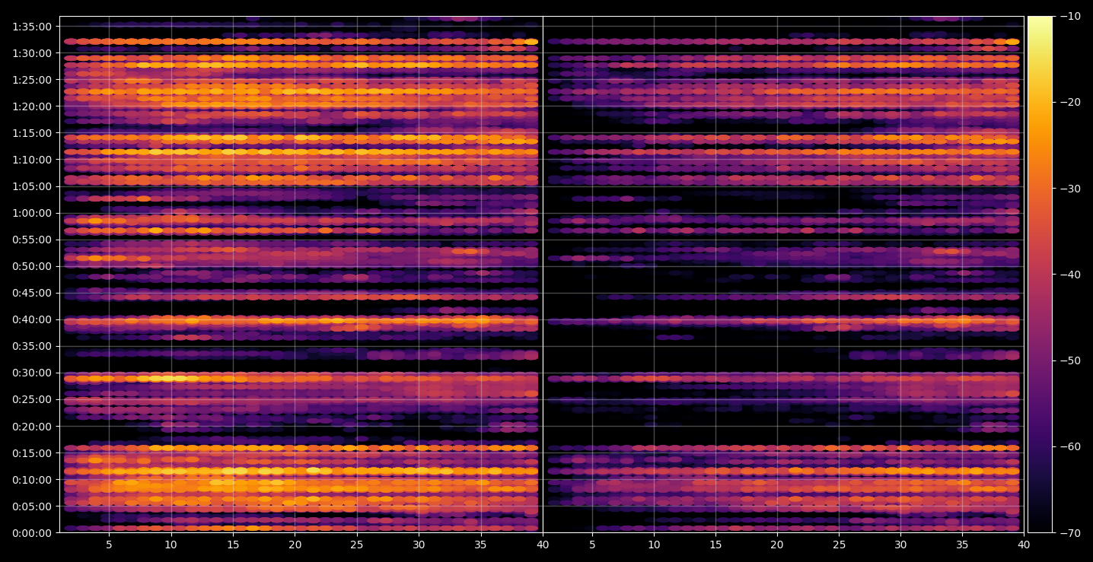Click the −50 colorbar tick label
Image resolution: width=1093 pixels, height=562 pixels.
click(x=1070, y=360)
